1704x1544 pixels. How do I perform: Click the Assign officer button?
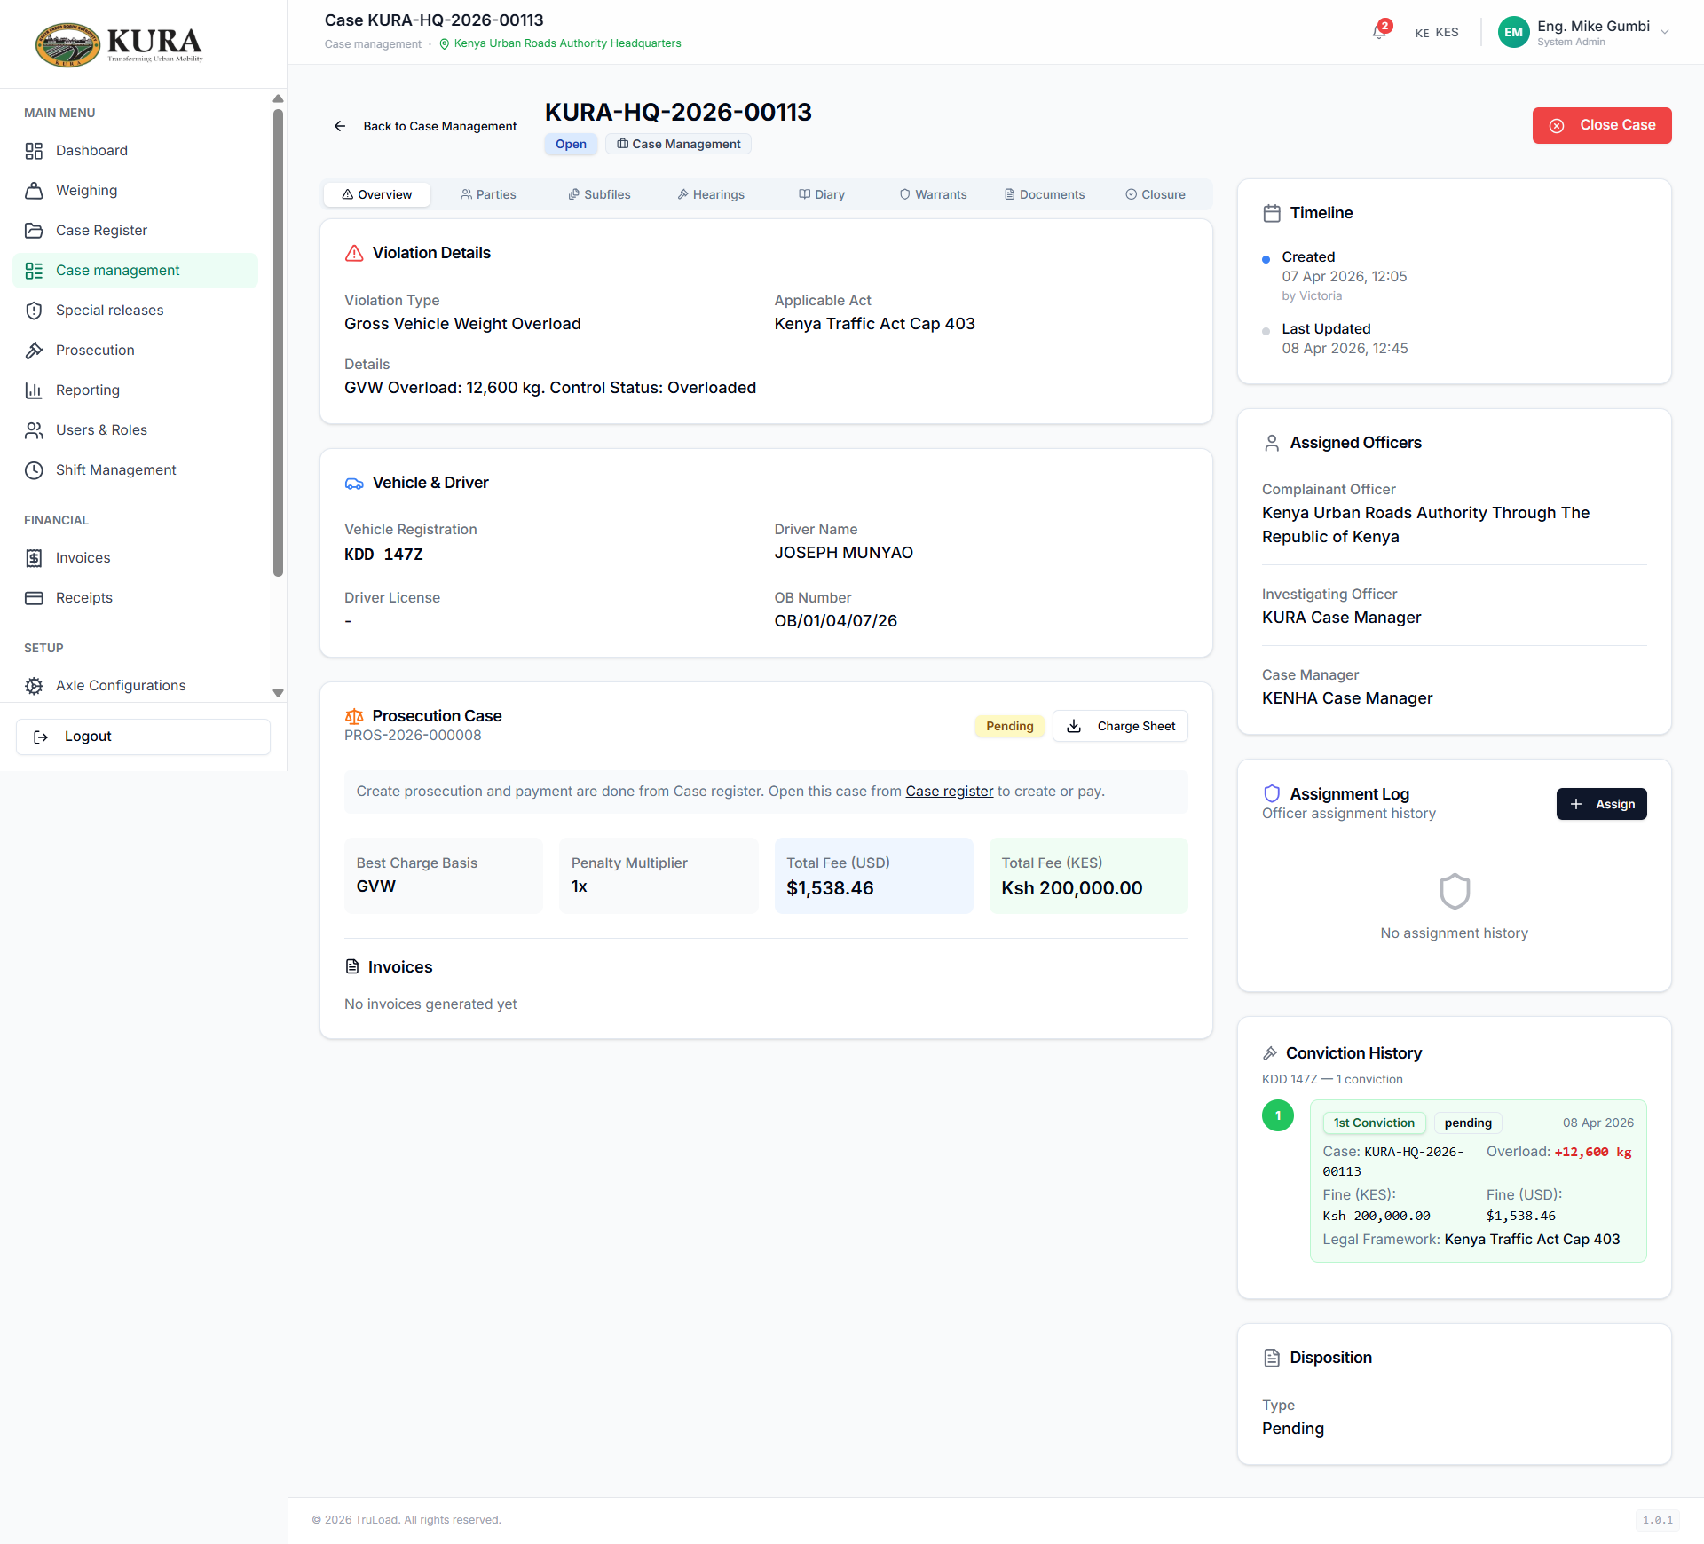coord(1602,805)
